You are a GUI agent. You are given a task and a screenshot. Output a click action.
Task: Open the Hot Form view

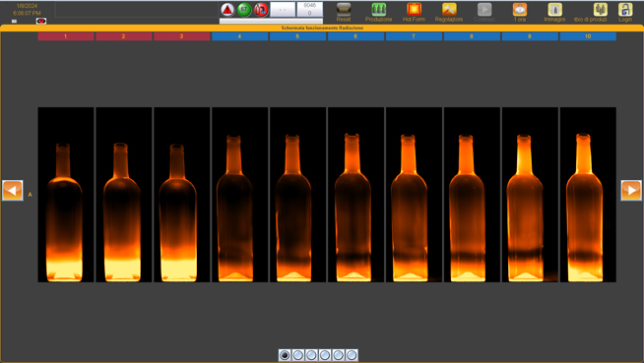414,10
